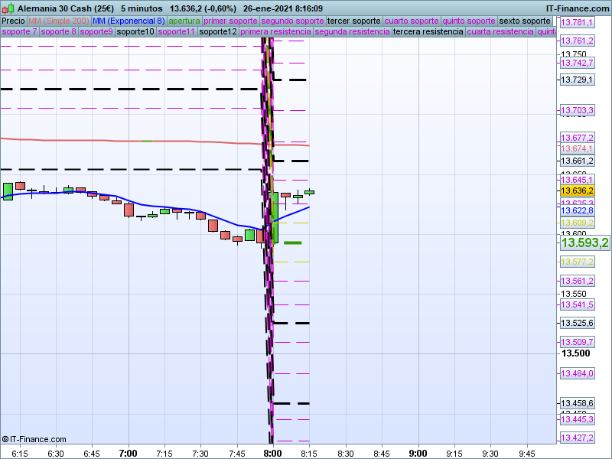The image size is (612, 459).
Task: Click the 5 minutos timeframe label
Action: pyautogui.click(x=141, y=8)
